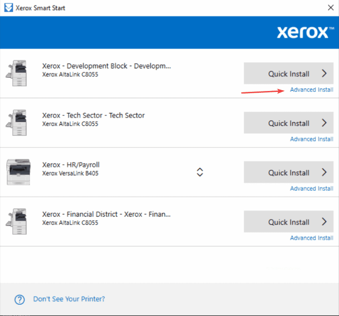Click the Tech Sector printer icon

point(17,123)
